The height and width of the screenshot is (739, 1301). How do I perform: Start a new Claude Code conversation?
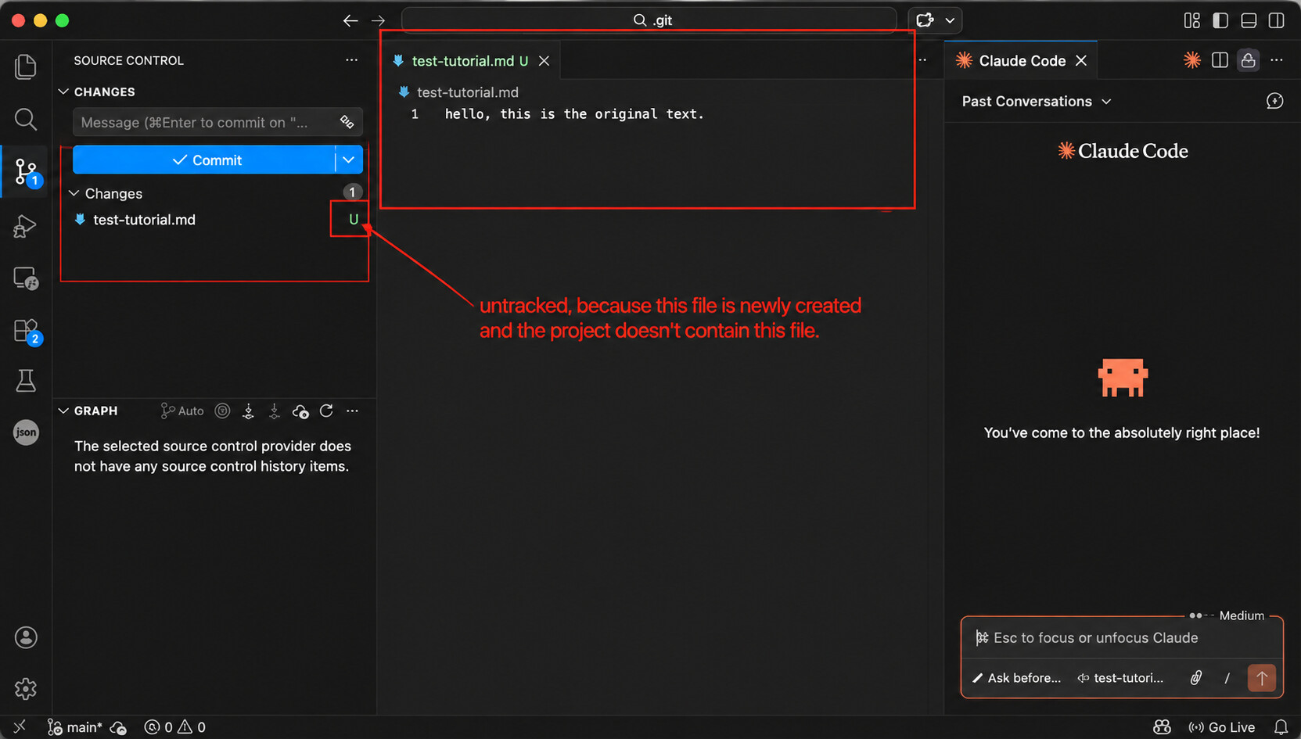point(1275,101)
